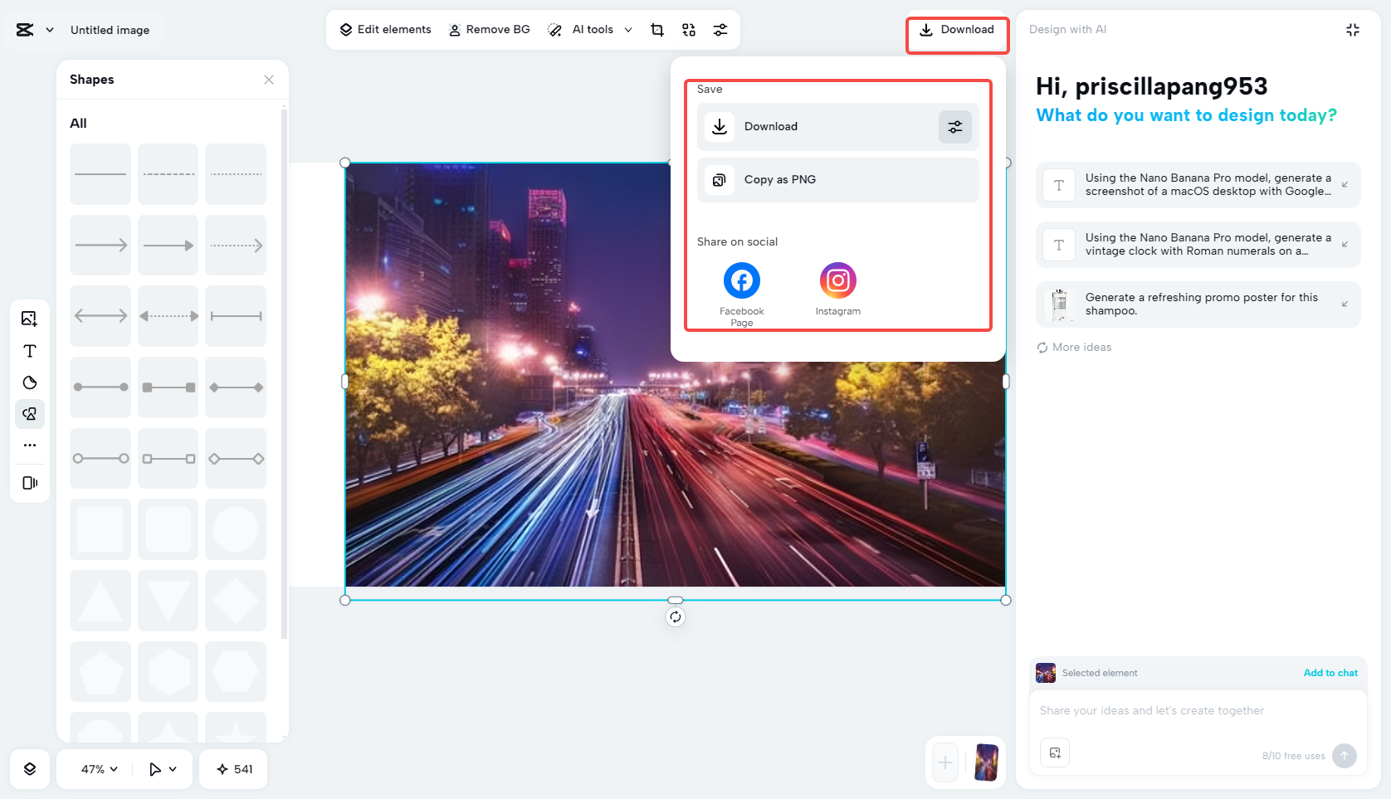1391x799 pixels.
Task: Select the Shapes tool in left sidebar
Action: 30,414
